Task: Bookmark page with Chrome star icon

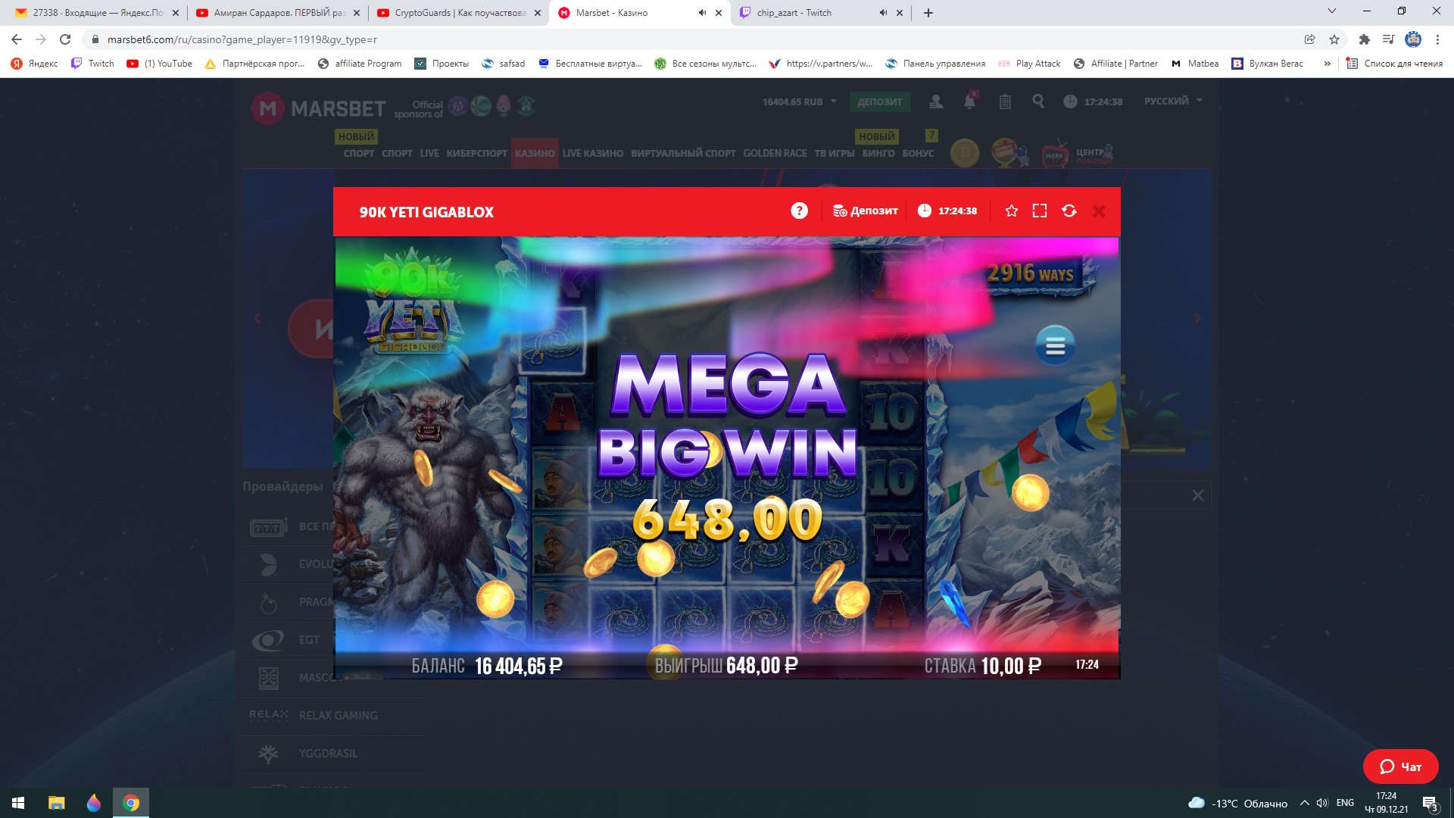Action: [1334, 39]
